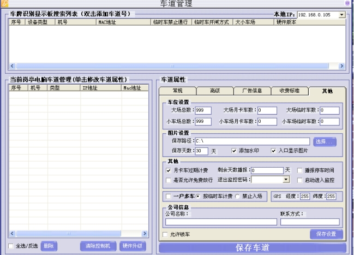Toggle the 添加水印 watermark checkbox

click(x=235, y=151)
